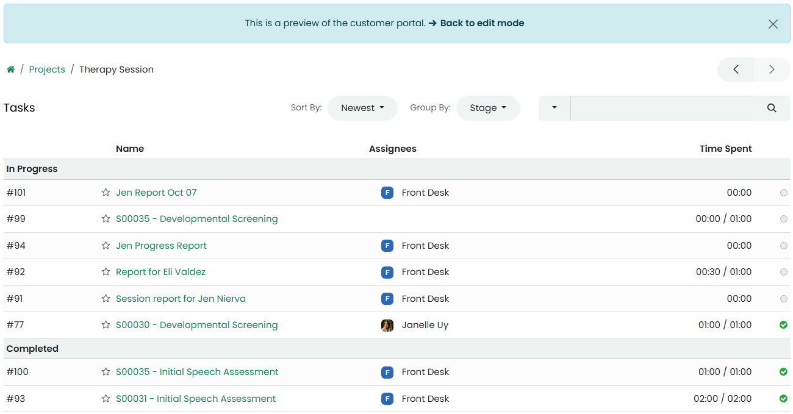Open the Sort By Newest dropdown
The height and width of the screenshot is (414, 793).
click(x=362, y=108)
